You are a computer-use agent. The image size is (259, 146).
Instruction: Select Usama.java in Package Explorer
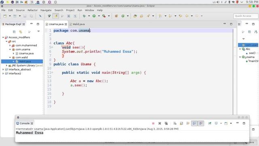pyautogui.click(x=24, y=54)
